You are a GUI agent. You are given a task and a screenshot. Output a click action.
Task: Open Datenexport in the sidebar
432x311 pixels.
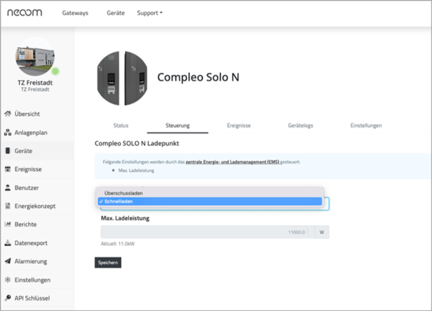coord(31,243)
